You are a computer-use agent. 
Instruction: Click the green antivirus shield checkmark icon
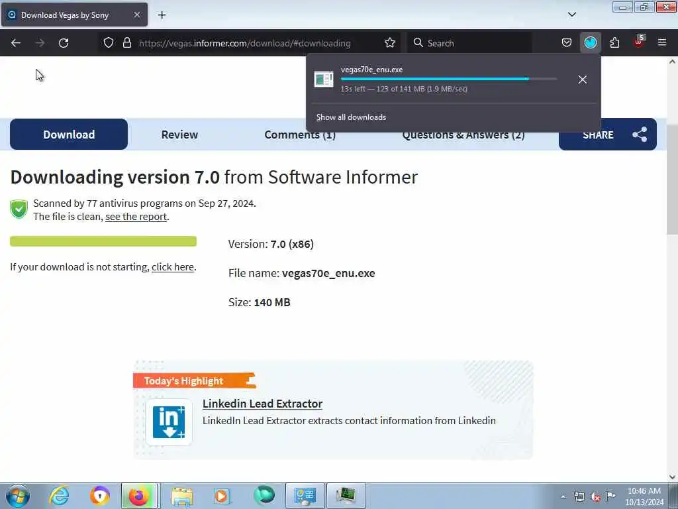(x=19, y=209)
